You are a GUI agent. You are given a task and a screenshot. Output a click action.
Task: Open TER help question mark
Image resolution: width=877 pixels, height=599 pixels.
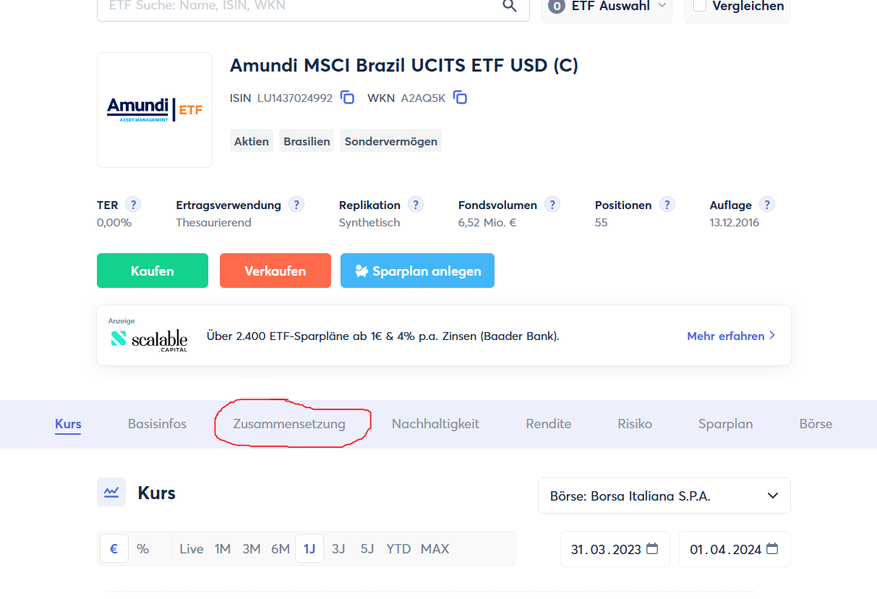(x=133, y=205)
